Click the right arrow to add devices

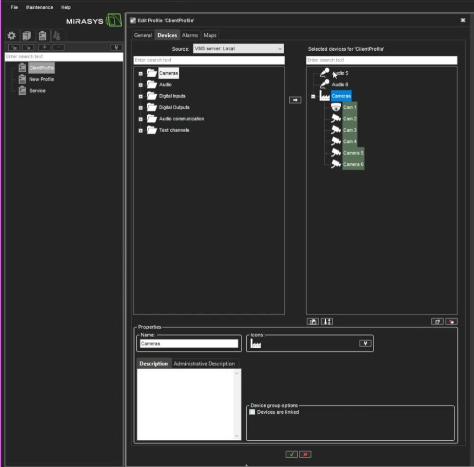(x=295, y=100)
